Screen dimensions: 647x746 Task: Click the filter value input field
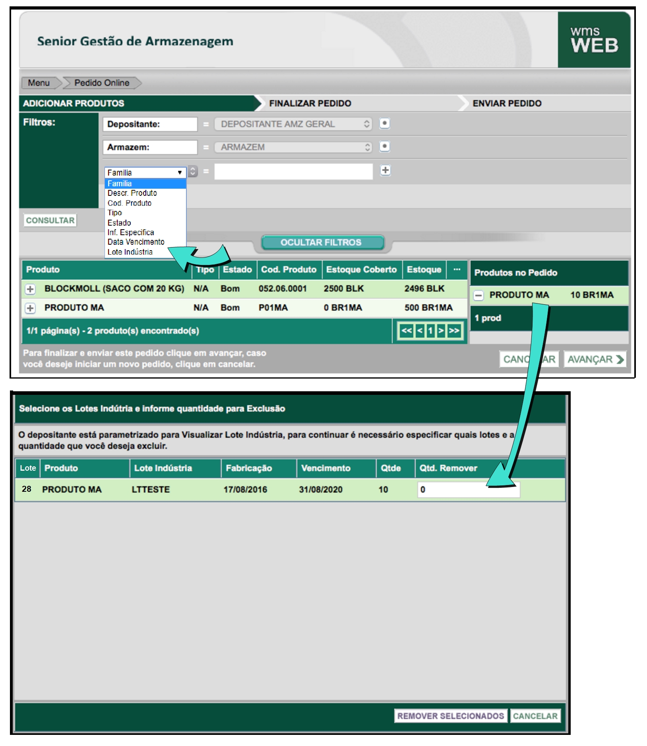[x=293, y=172]
